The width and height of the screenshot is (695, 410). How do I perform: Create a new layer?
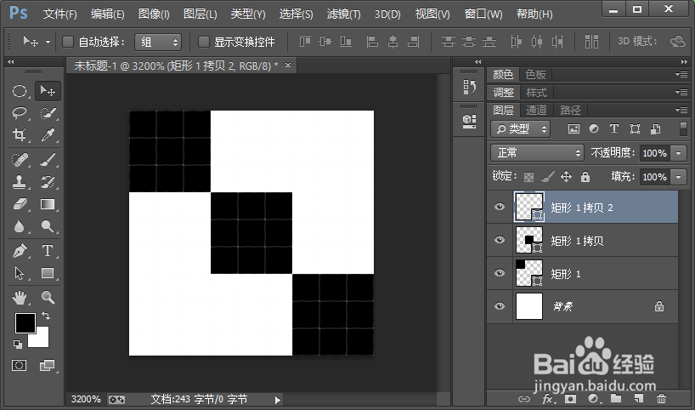click(x=639, y=398)
